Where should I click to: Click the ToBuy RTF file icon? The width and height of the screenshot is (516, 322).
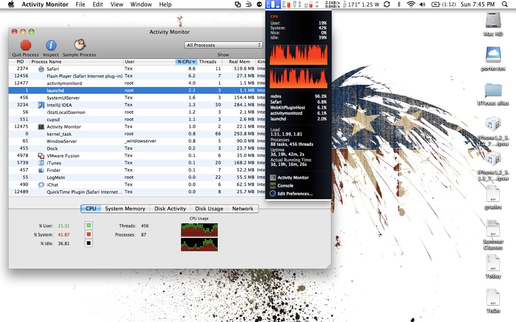tap(493, 263)
